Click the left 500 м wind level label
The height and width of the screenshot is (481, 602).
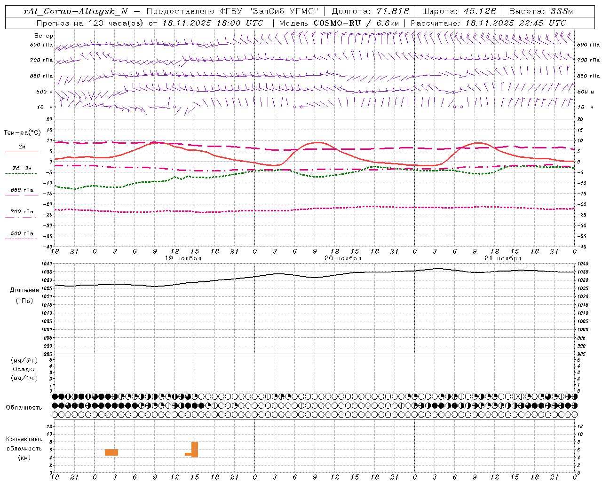pyautogui.click(x=45, y=92)
